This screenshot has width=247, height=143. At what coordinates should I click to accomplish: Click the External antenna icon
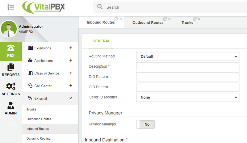point(31,98)
